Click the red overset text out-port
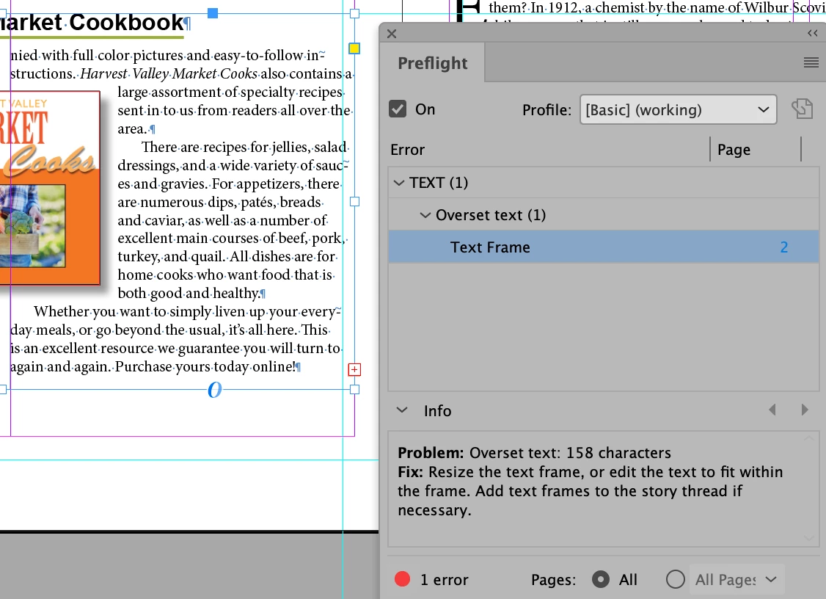The height and width of the screenshot is (599, 826). pos(354,370)
